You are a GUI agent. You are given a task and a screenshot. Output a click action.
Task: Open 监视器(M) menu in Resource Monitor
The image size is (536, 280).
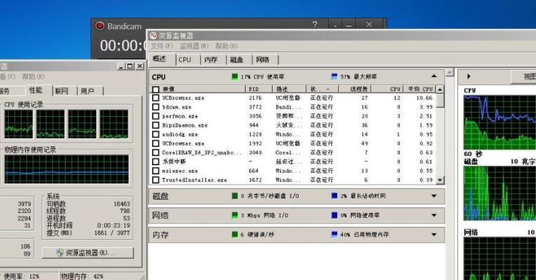tap(194, 46)
